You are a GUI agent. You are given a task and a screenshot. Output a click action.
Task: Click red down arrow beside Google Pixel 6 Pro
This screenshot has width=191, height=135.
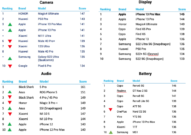pyautogui.click(x=10, y=66)
